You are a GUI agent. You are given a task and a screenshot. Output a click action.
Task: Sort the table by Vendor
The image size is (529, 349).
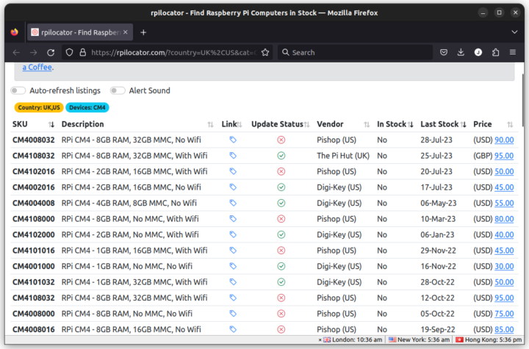(x=343, y=124)
